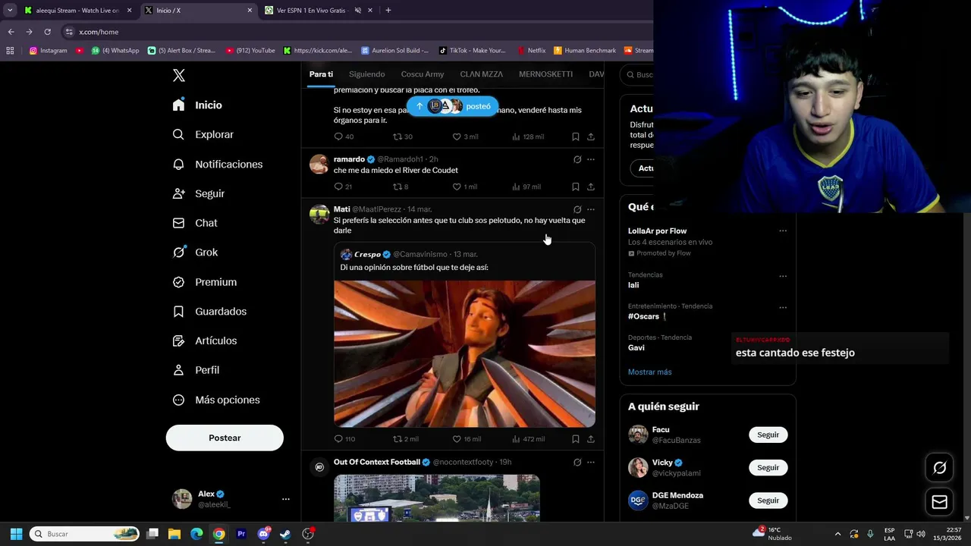Click the browser address bar
The image size is (971, 546).
point(357,32)
